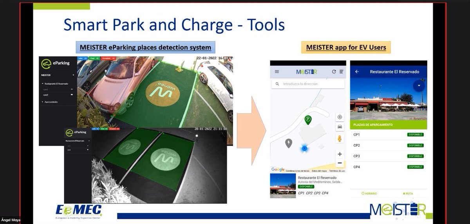Click the 'Introduzca la dirección' address field
Image resolution: width=470 pixels, height=224 pixels.
(x=309, y=84)
